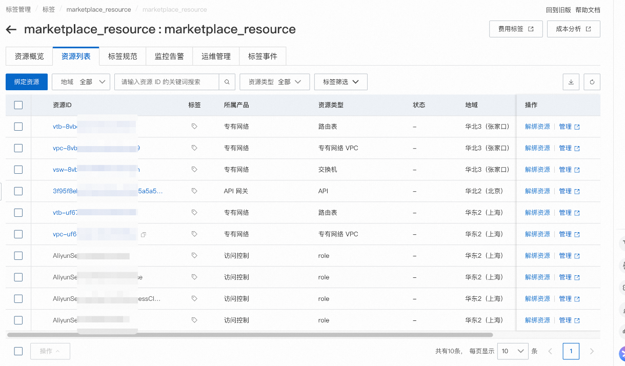625x366 pixels.
Task: Open the 监控告警 tab
Action: tap(169, 56)
